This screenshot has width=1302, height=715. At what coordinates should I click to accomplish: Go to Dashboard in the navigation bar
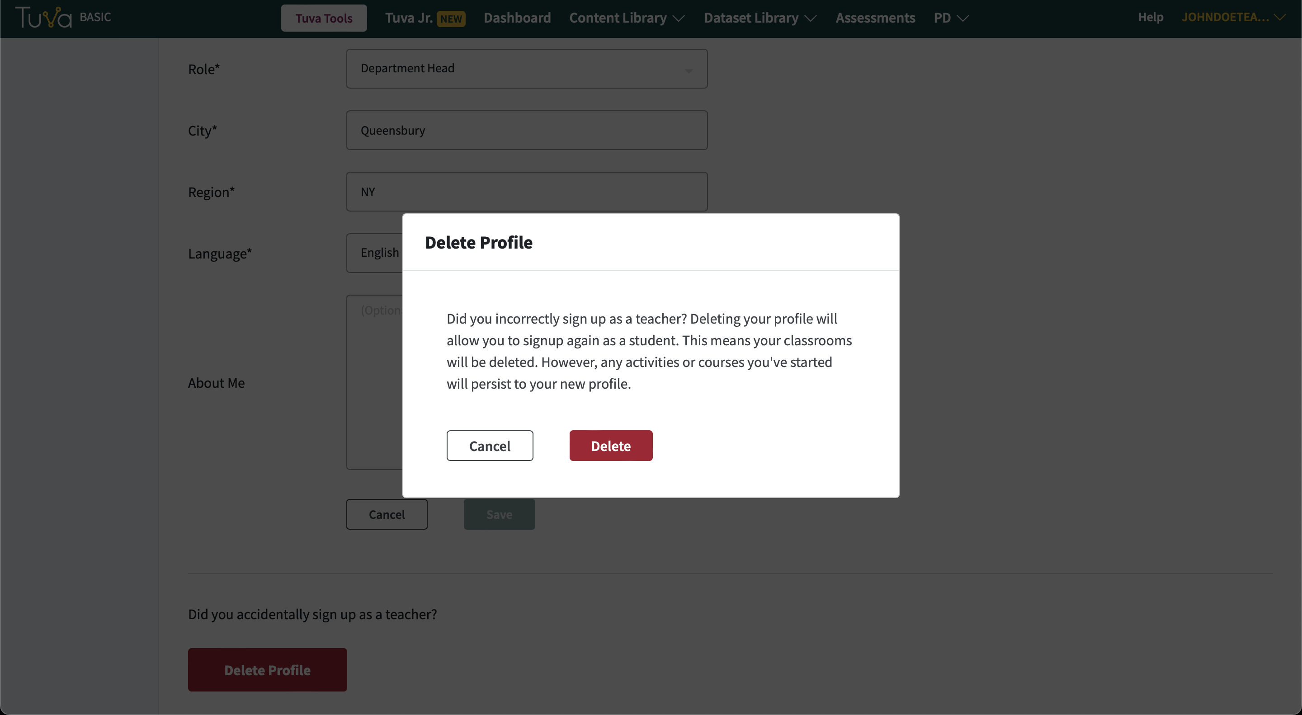(517, 18)
